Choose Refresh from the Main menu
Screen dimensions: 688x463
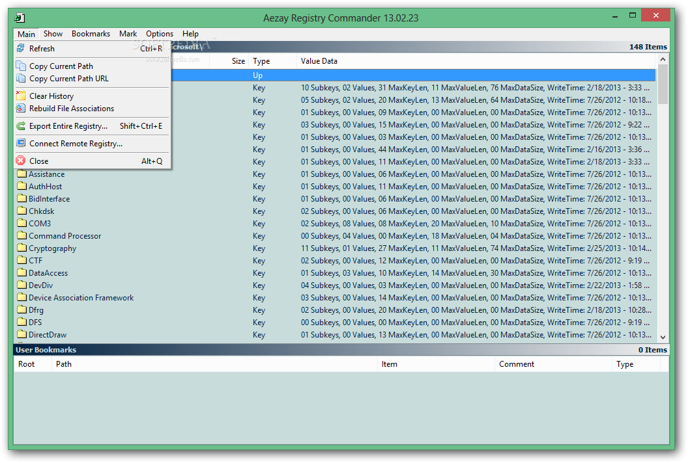tap(92, 48)
